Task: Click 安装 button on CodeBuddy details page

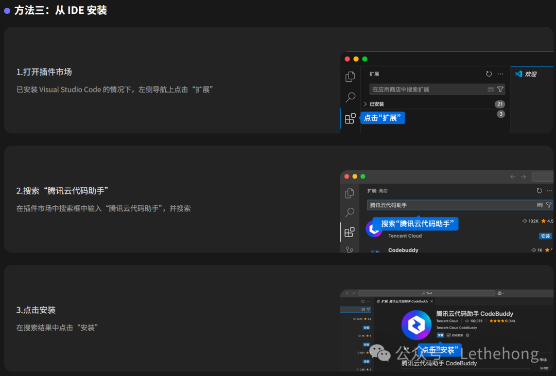Action: (x=440, y=335)
